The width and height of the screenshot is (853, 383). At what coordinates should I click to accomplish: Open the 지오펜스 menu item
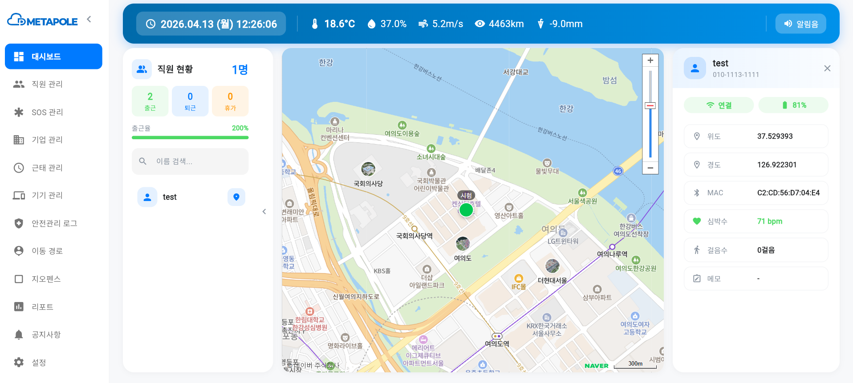pyautogui.click(x=46, y=279)
